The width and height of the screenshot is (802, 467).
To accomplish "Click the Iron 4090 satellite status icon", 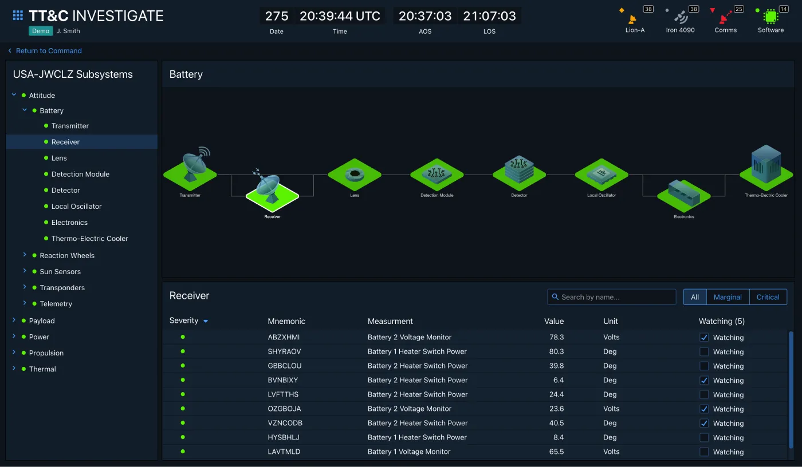I will point(680,17).
